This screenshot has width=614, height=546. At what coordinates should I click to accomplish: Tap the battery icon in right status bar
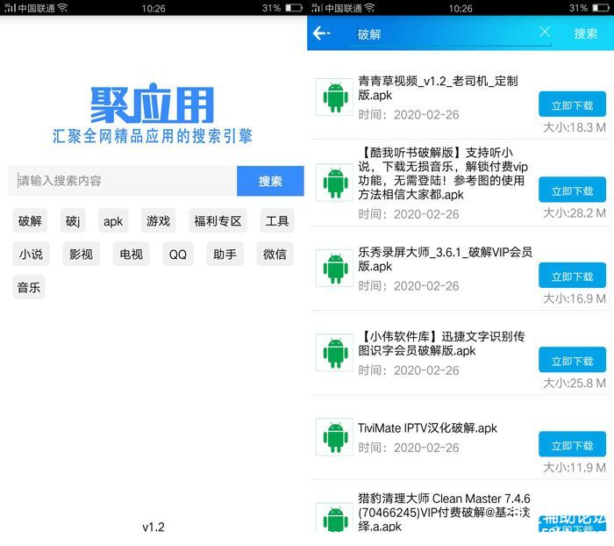pos(601,8)
